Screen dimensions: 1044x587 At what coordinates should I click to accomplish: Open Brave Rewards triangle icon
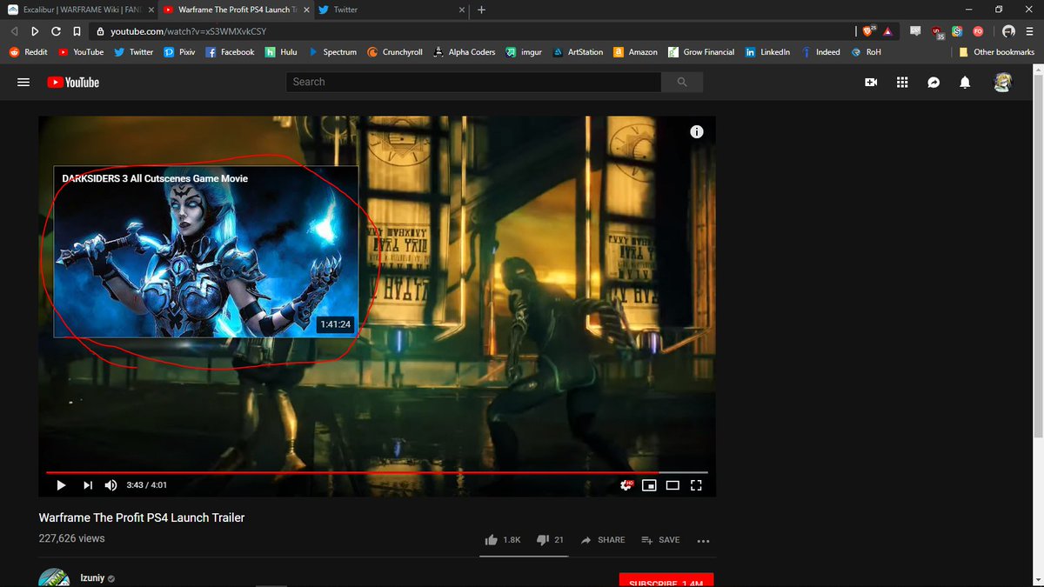coord(887,31)
